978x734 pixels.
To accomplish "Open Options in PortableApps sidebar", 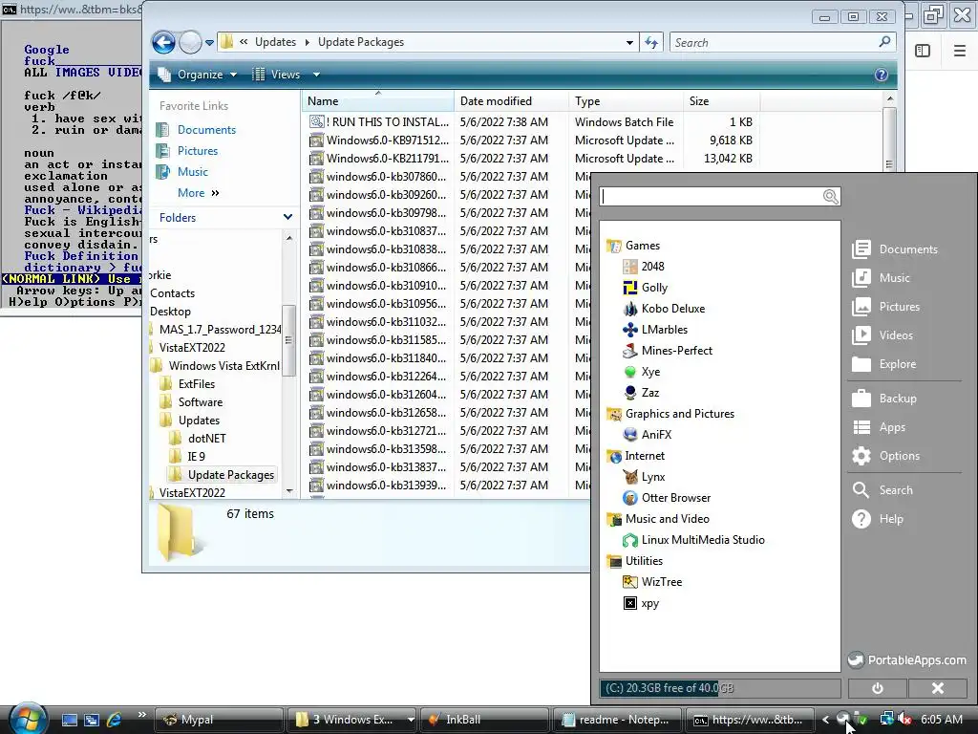I will coord(886,456).
